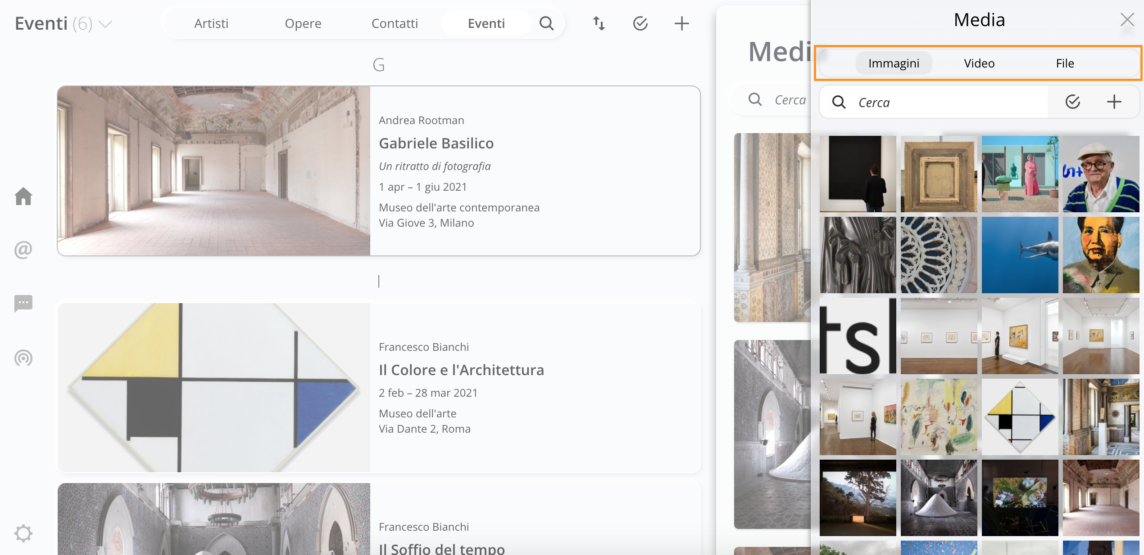The height and width of the screenshot is (555, 1144).
Task: Expand the Eventi title dropdown chevron
Action: pos(105,24)
